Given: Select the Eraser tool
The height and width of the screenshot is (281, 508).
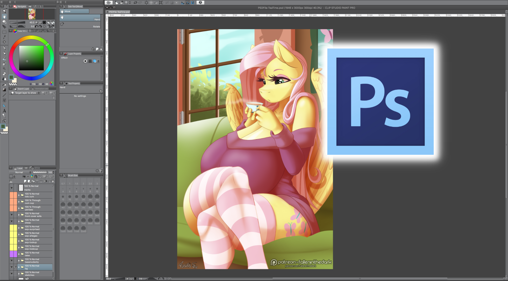Looking at the screenshot, I should pos(4,74).
